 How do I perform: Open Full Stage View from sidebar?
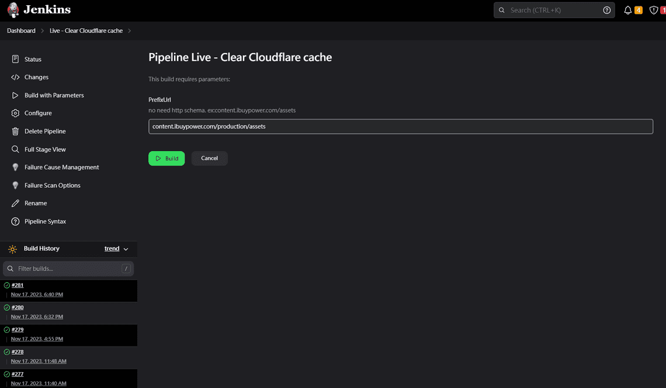[x=45, y=149]
